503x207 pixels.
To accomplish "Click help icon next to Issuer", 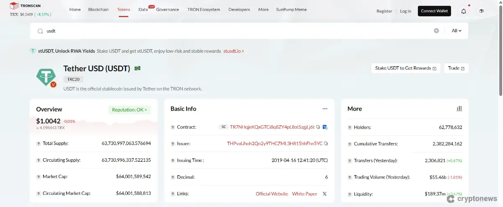I will coord(173,144).
